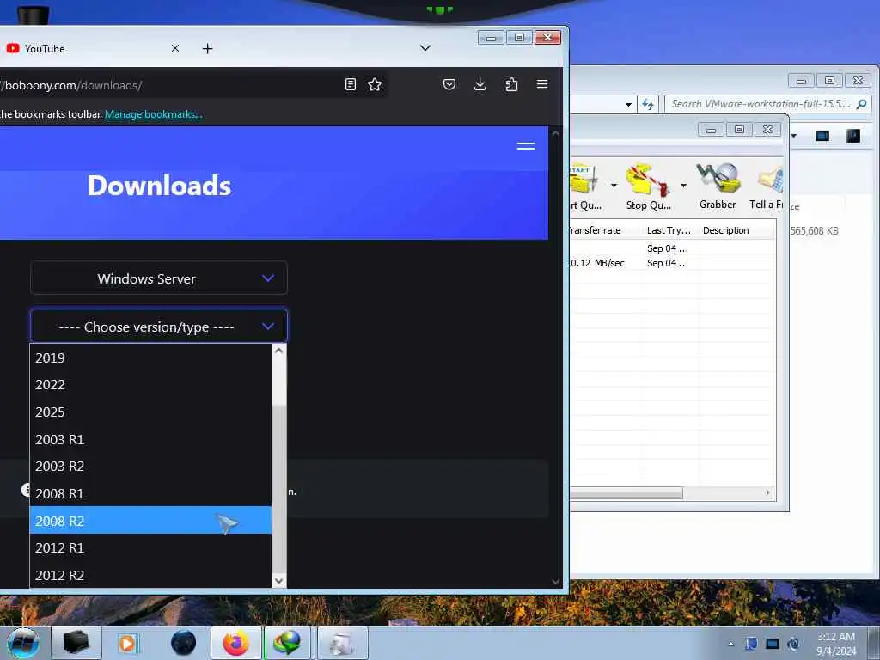Select 2008 R1 in version list
Image resolution: width=880 pixels, height=660 pixels.
pyautogui.click(x=150, y=493)
